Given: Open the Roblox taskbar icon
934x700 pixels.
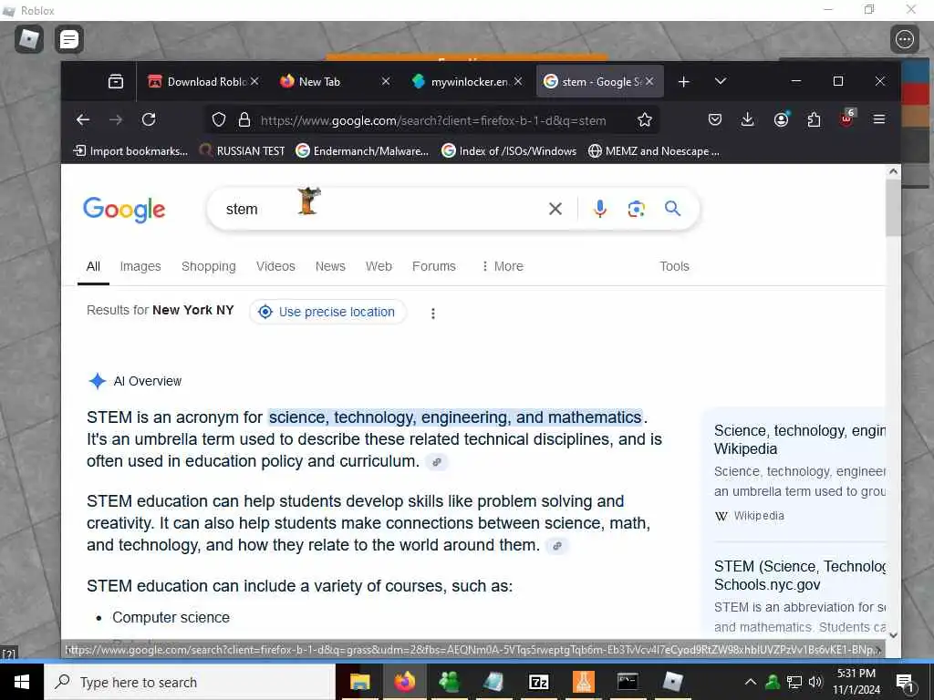Looking at the screenshot, I should [672, 682].
